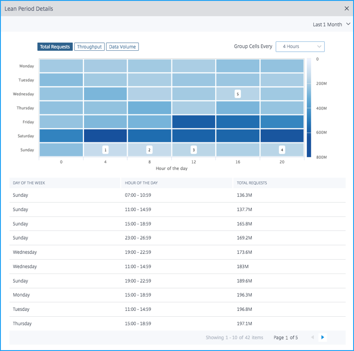Viewport: 354px width, 351px height.
Task: Select the Monday day cell in the table
Action: [x=21, y=295]
